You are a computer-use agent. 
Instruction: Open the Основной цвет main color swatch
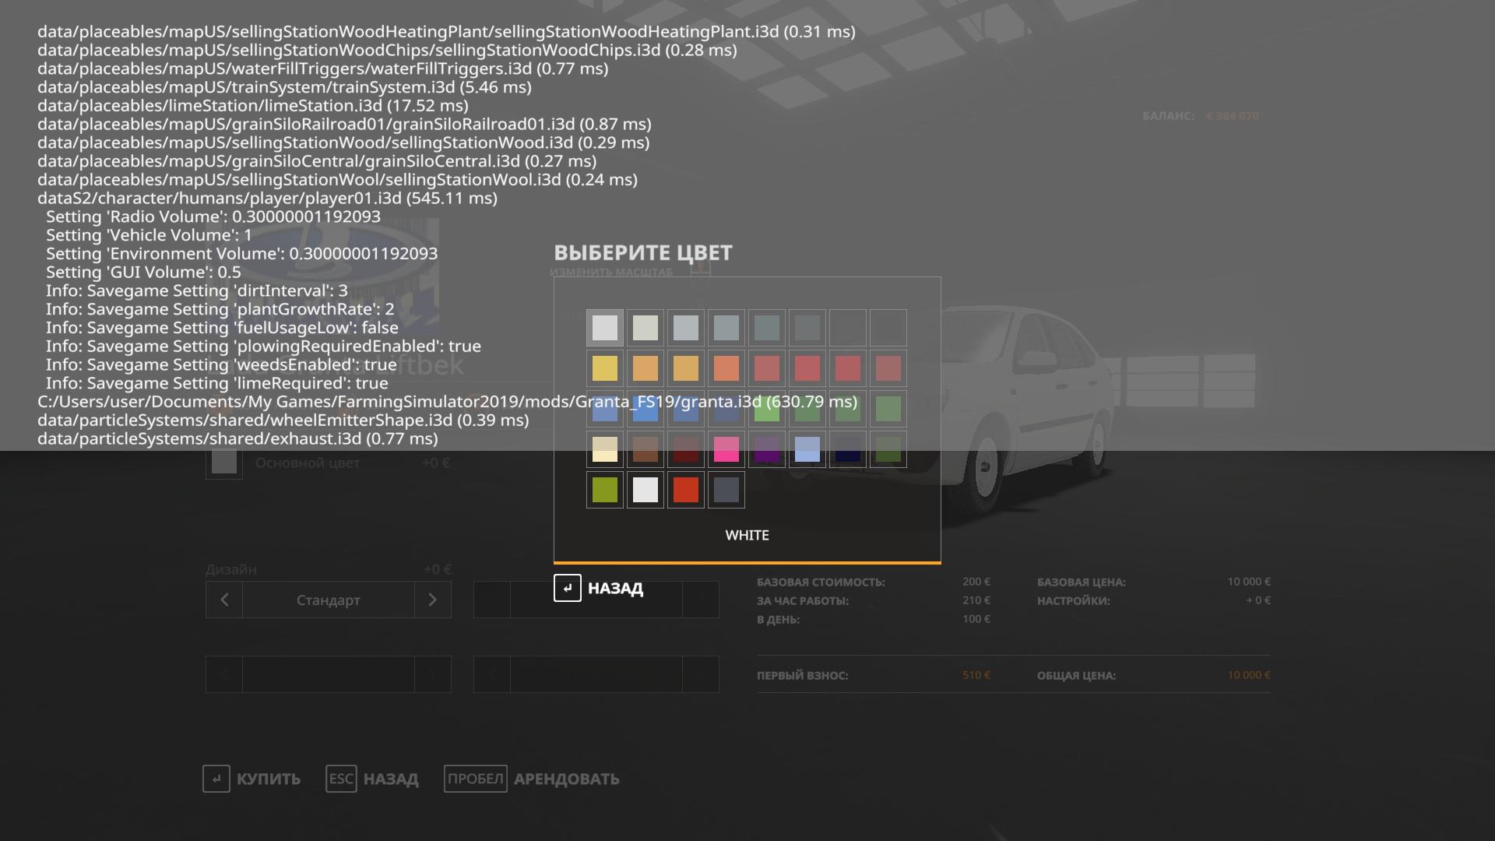224,463
